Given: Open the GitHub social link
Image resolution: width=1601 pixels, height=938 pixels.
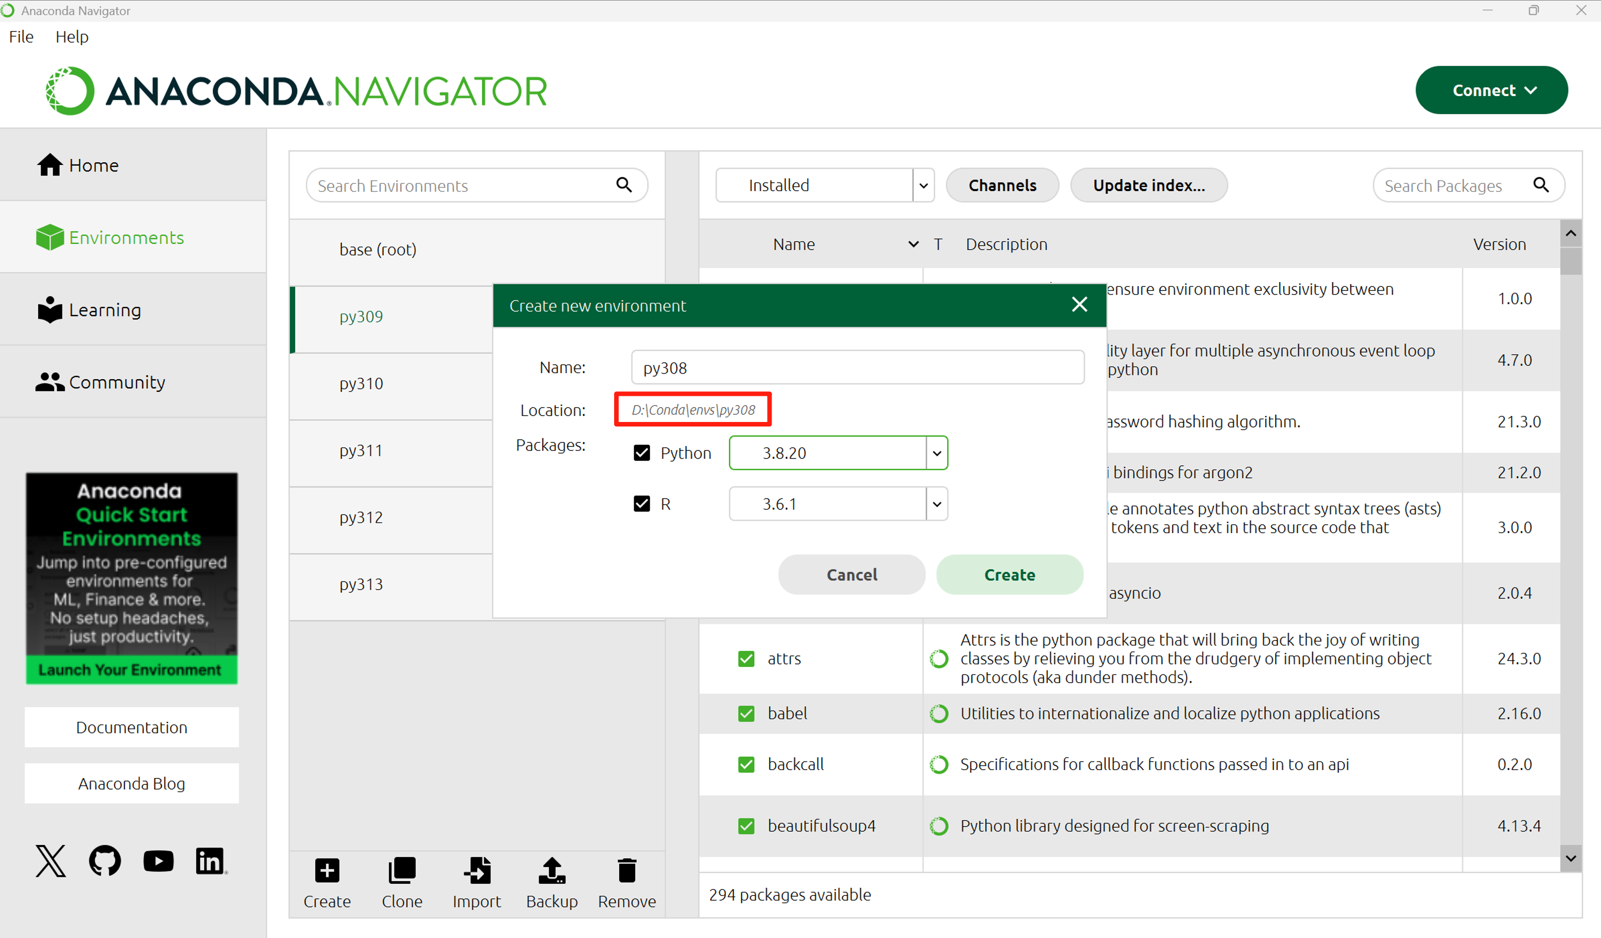Looking at the screenshot, I should pos(105,861).
